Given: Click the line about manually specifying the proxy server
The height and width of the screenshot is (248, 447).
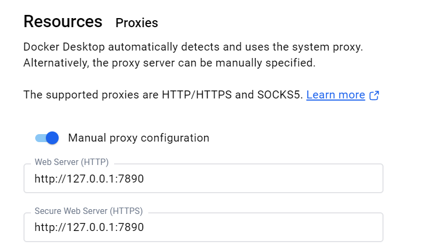Looking at the screenshot, I should [169, 63].
